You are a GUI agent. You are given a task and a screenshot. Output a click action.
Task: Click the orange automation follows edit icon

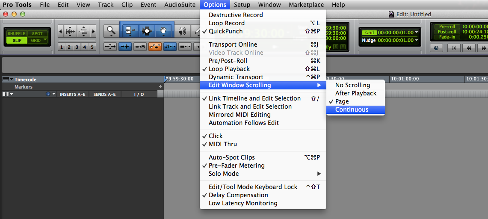click(155, 47)
